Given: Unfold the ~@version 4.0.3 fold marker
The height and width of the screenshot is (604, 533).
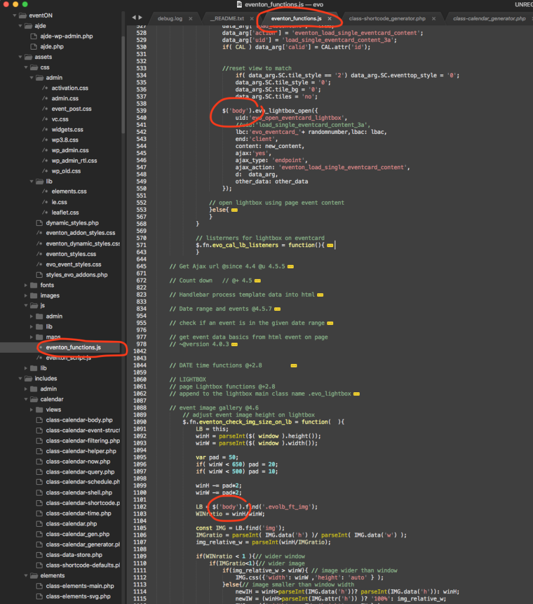Looking at the screenshot, I should (235, 344).
